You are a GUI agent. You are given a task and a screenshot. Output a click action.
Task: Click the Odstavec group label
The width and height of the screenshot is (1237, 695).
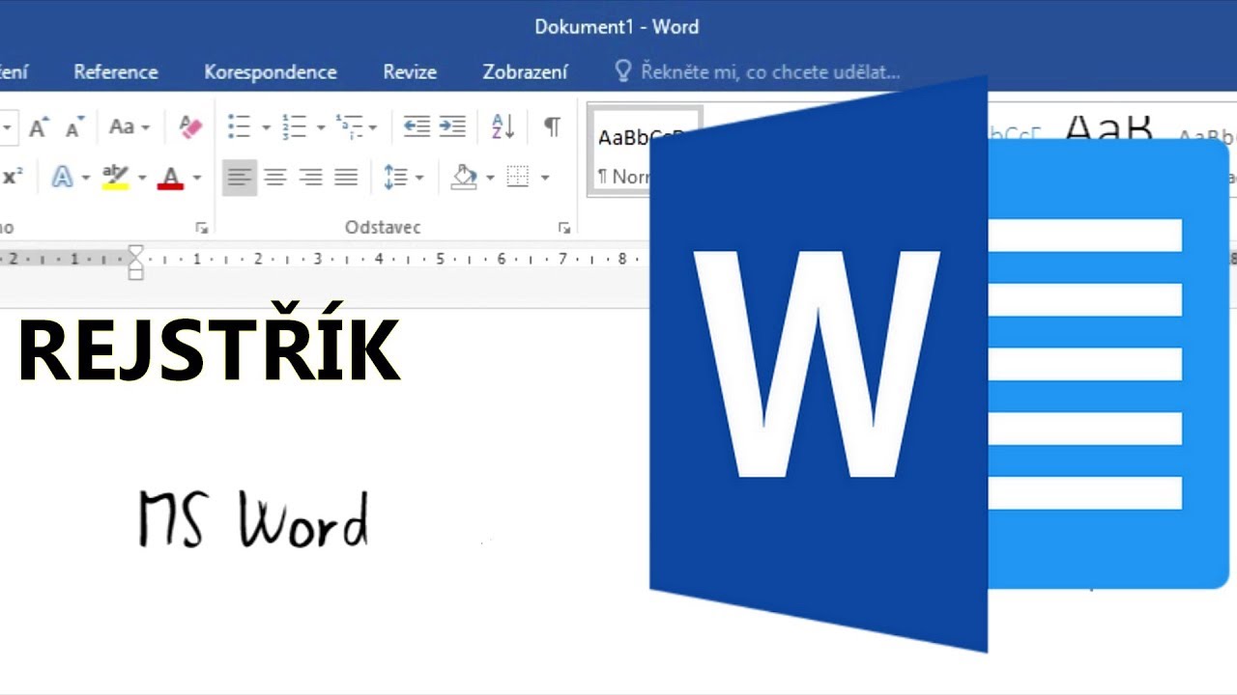[383, 228]
